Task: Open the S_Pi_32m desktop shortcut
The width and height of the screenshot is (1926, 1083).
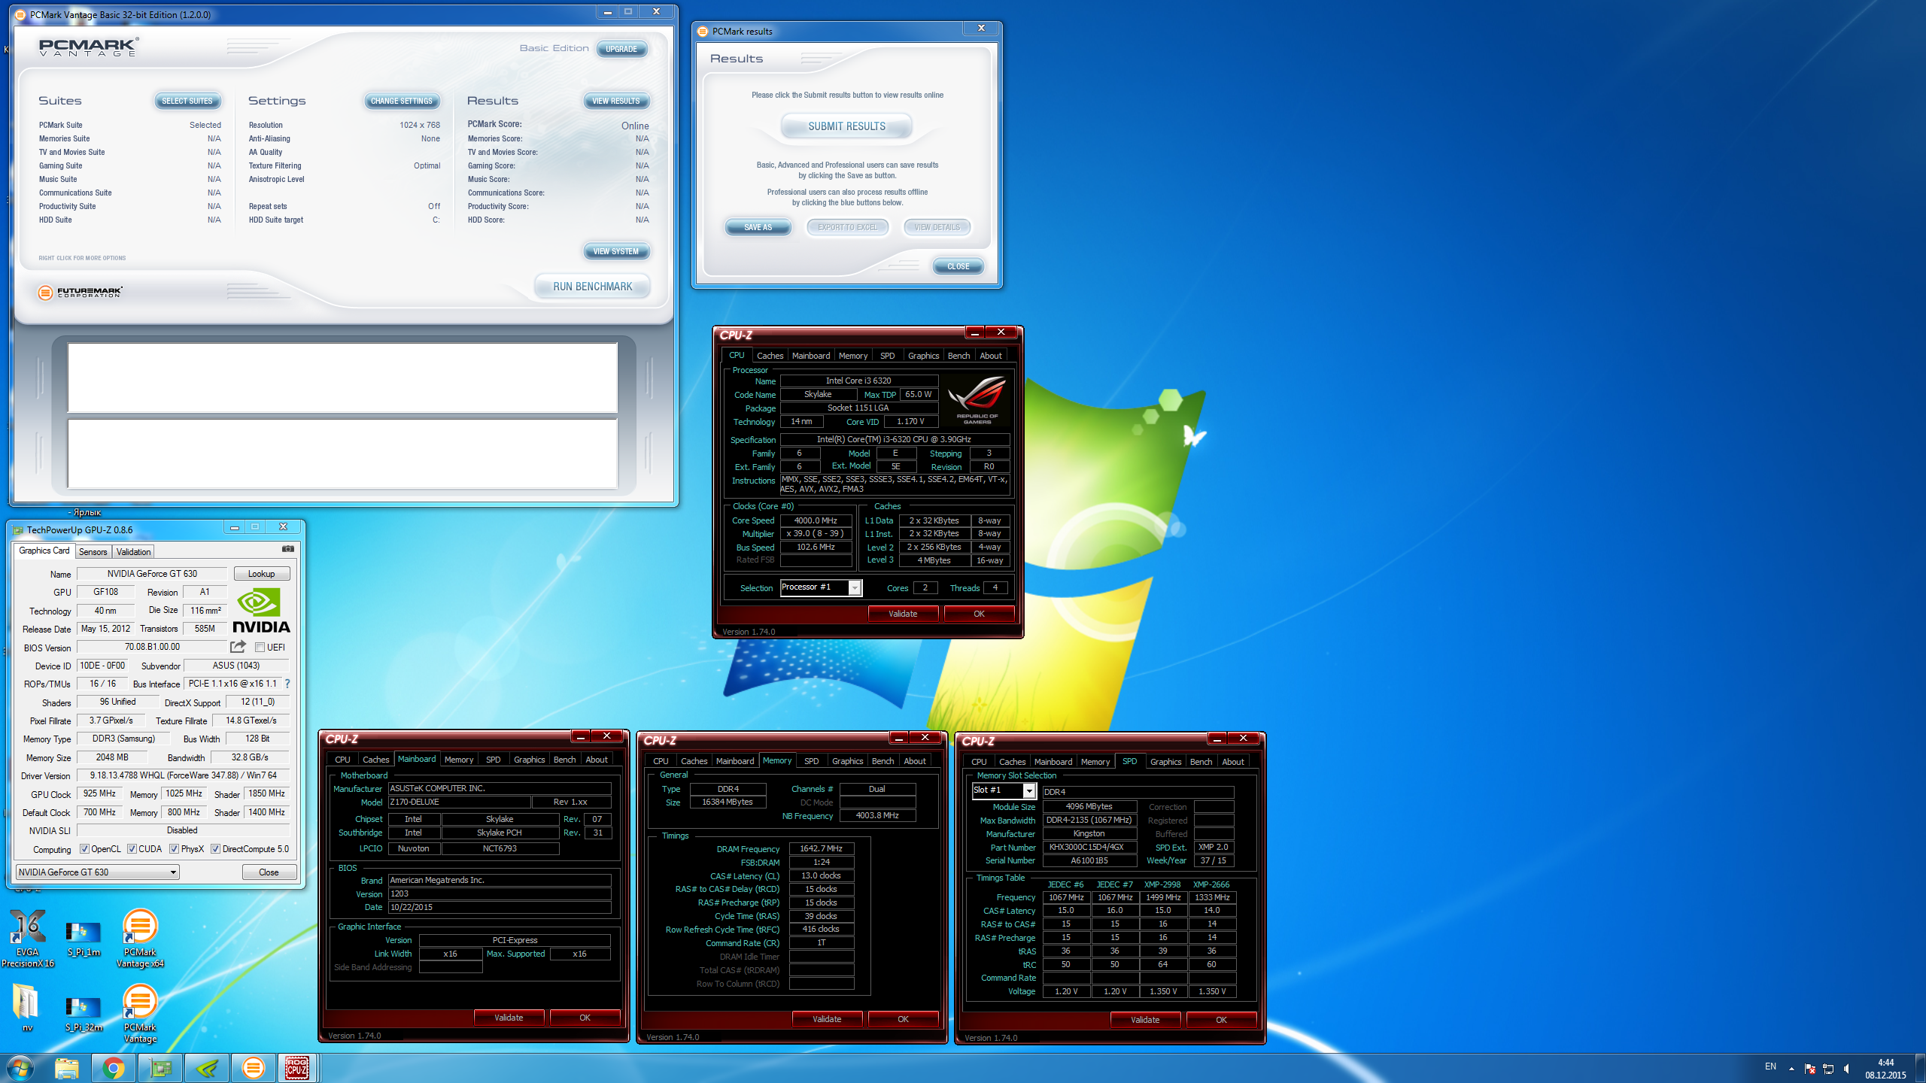Action: [x=84, y=1013]
